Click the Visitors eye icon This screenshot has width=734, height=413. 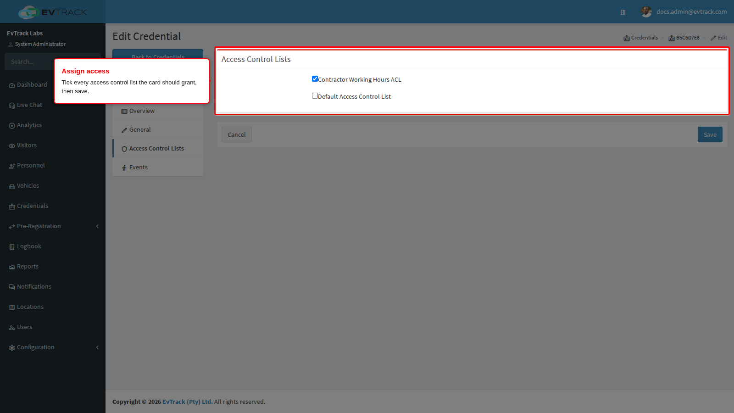12,146
